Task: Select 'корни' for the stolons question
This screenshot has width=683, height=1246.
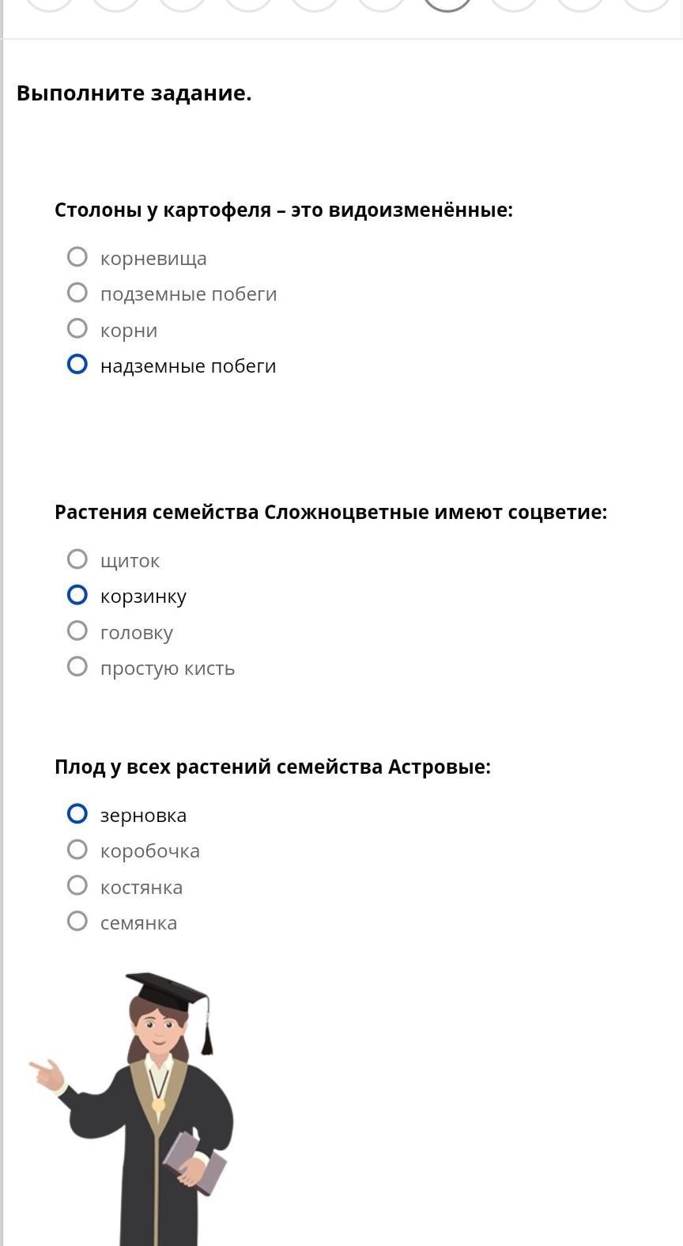Action: (x=77, y=328)
